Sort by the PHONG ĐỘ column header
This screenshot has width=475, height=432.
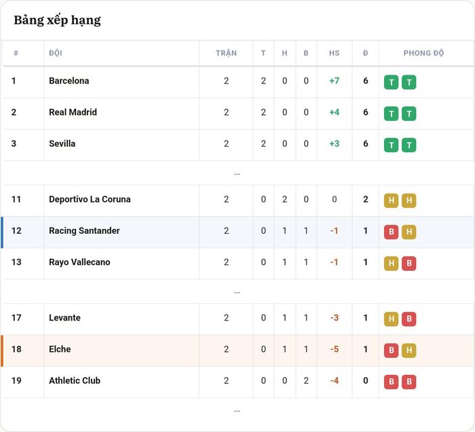[423, 53]
